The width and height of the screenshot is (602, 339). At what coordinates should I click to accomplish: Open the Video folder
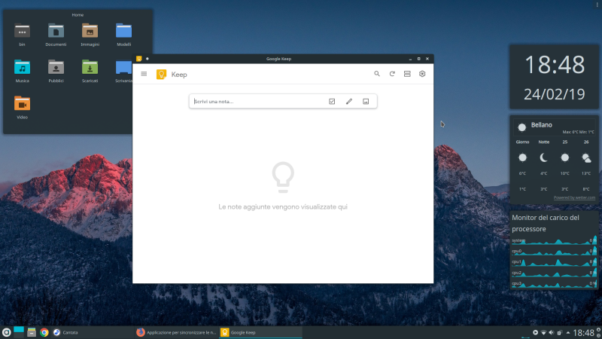[22, 108]
